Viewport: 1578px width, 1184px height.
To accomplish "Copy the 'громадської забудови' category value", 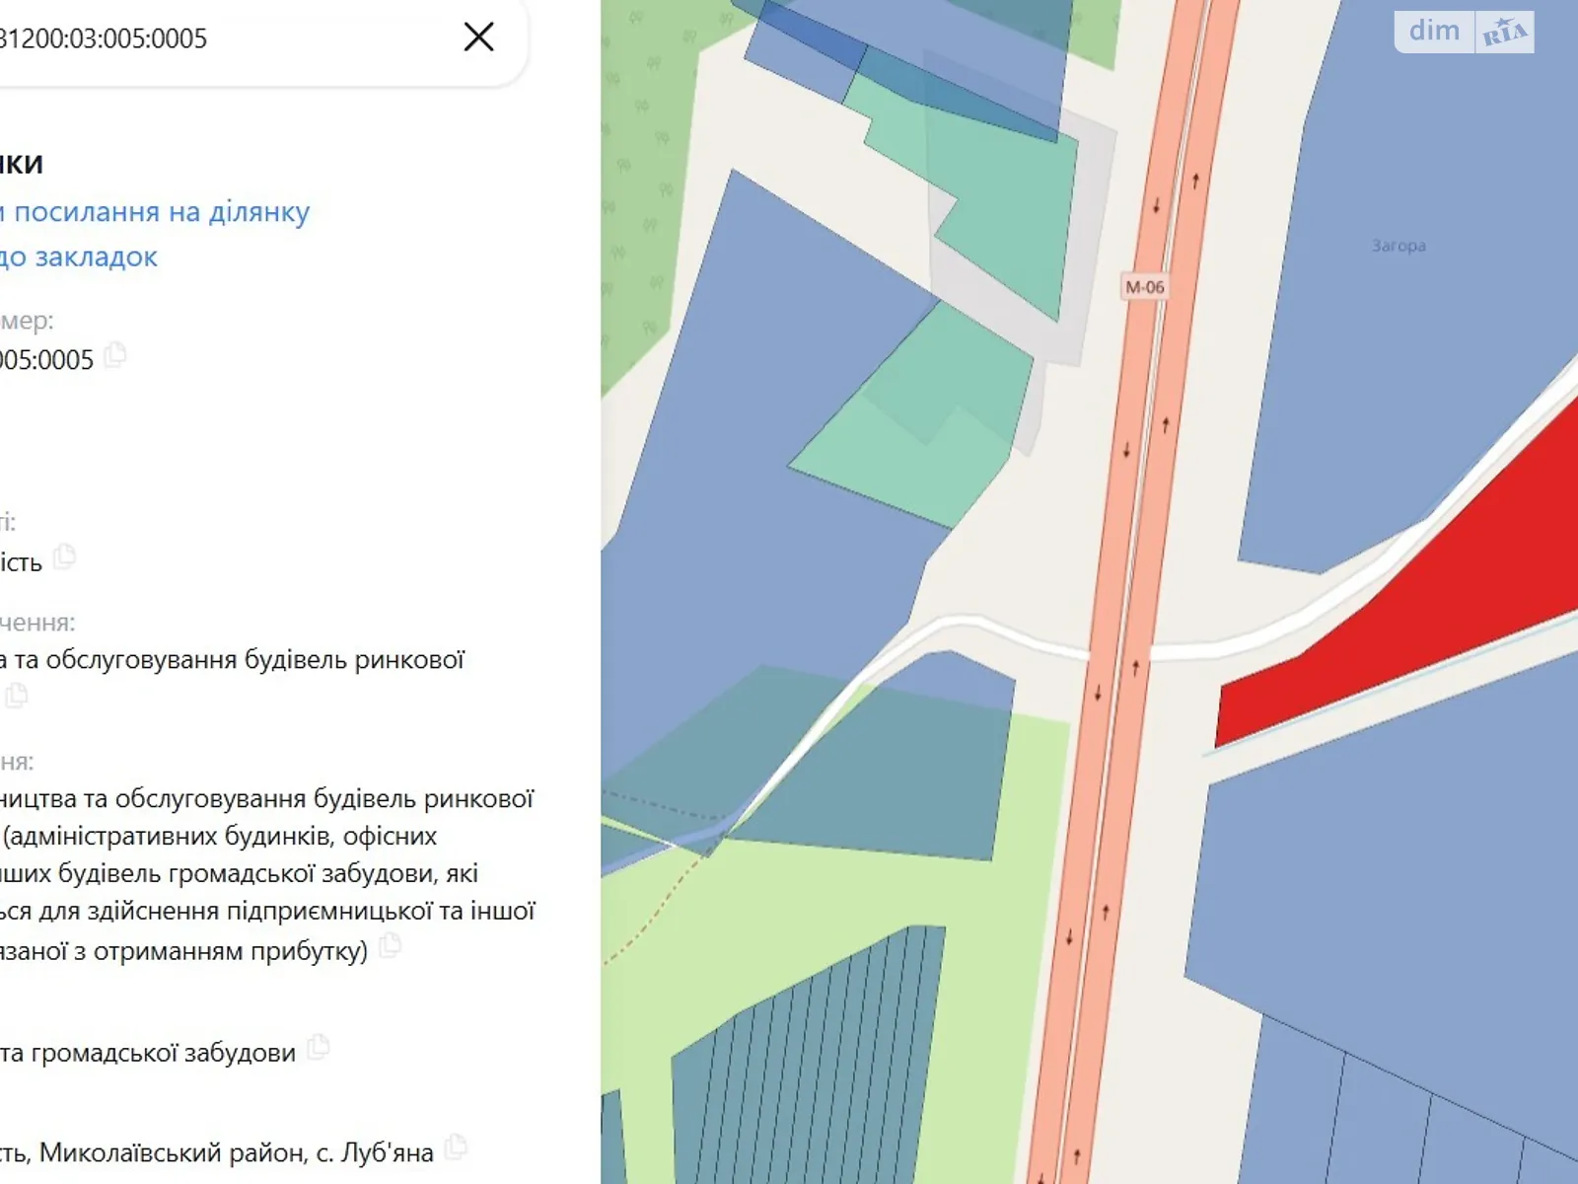I will point(318,1047).
